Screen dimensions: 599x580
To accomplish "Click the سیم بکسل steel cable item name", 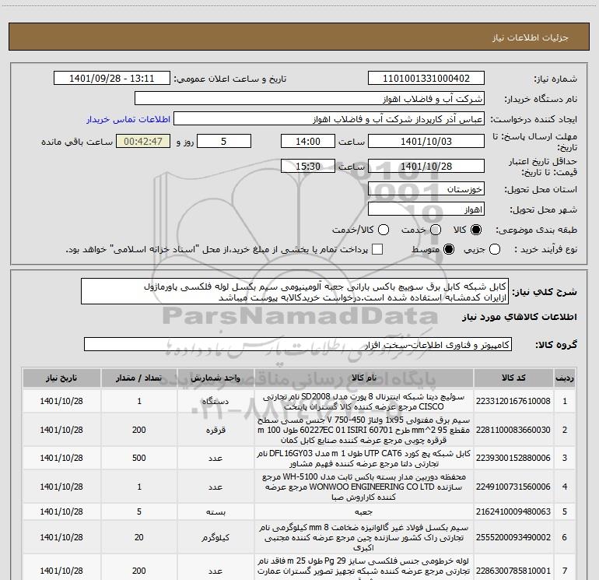I will point(364,537).
